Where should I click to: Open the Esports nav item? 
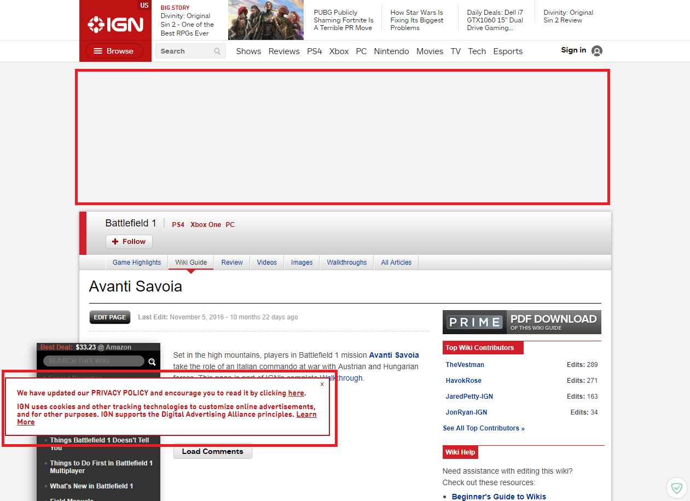[508, 51]
